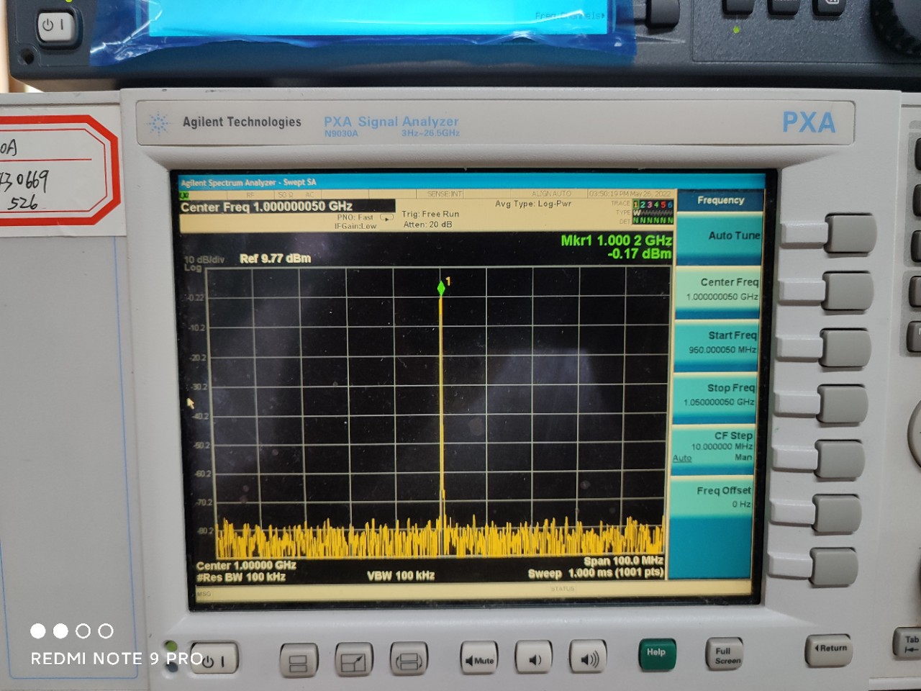Lower the speaker volume

coord(534,658)
